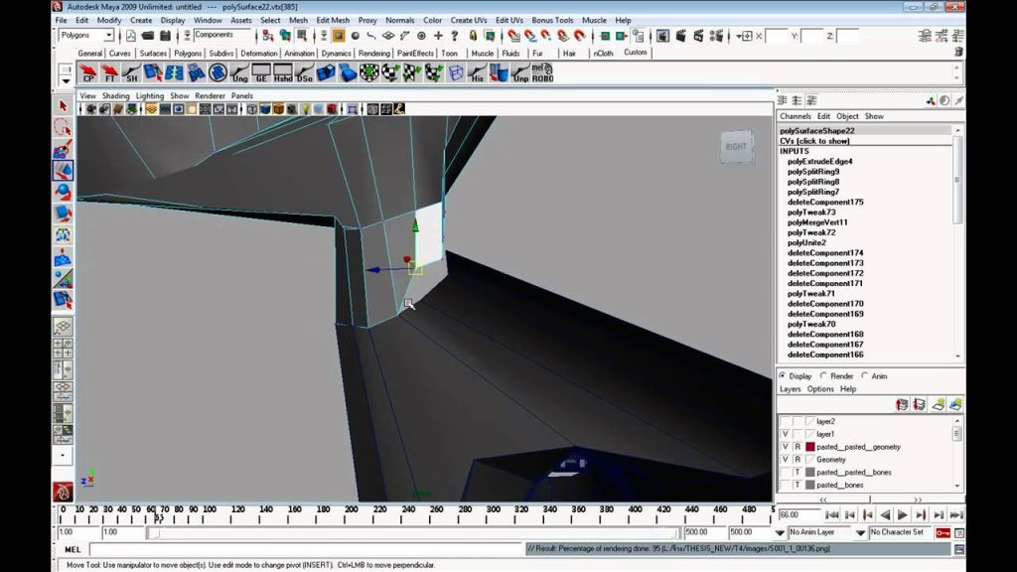This screenshot has width=1017, height=572.
Task: Toggle visibility V of Geometry layer
Action: 785,459
